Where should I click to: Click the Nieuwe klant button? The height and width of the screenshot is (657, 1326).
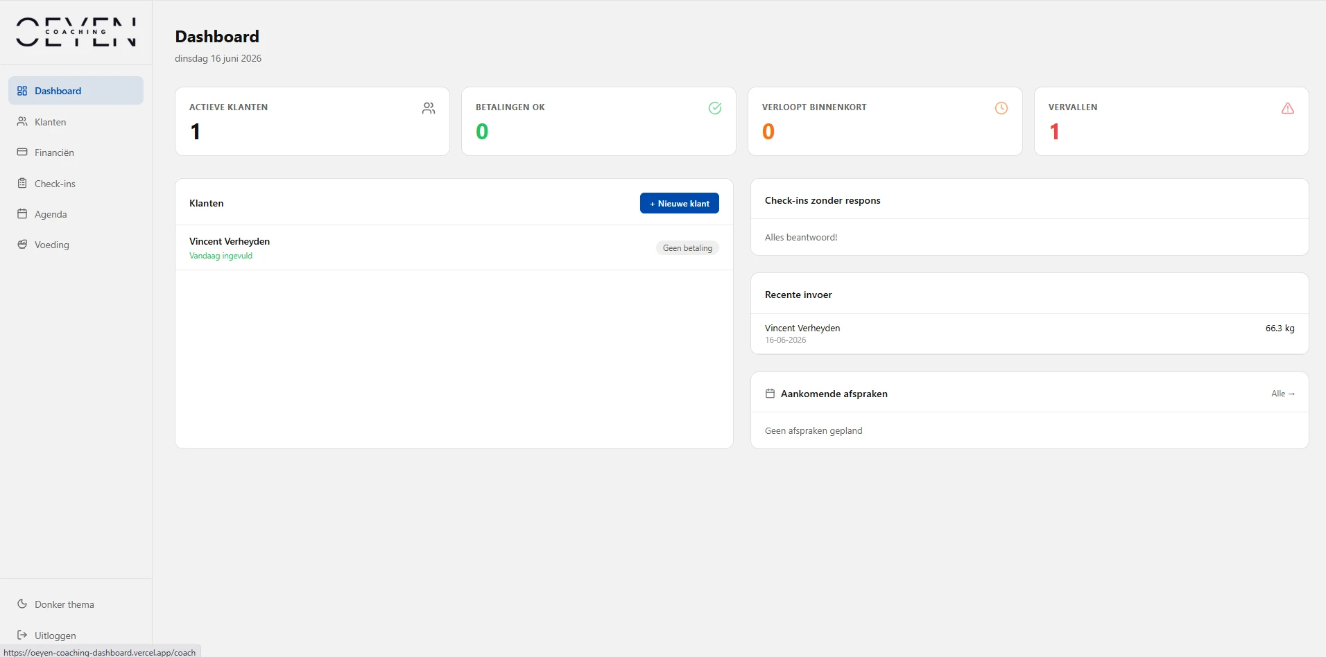(679, 203)
